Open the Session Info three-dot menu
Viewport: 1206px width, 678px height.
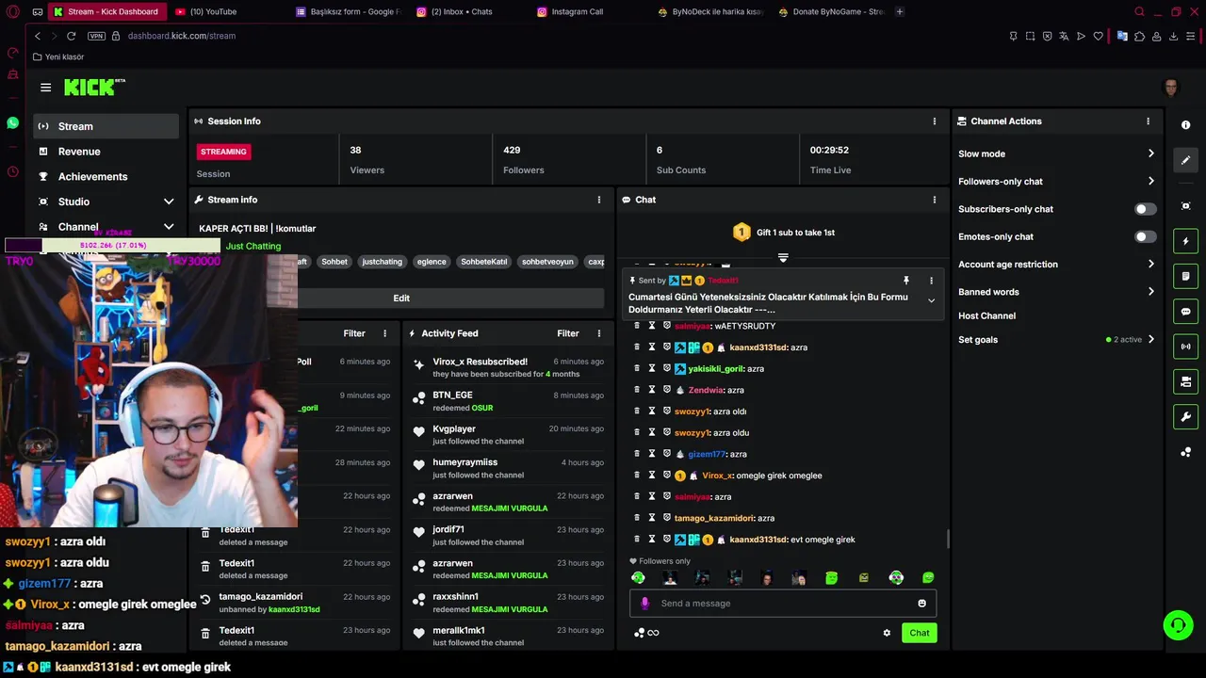pyautogui.click(x=935, y=121)
